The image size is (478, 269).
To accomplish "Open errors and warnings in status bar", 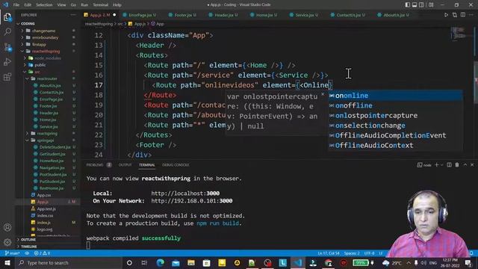I will tap(42, 253).
